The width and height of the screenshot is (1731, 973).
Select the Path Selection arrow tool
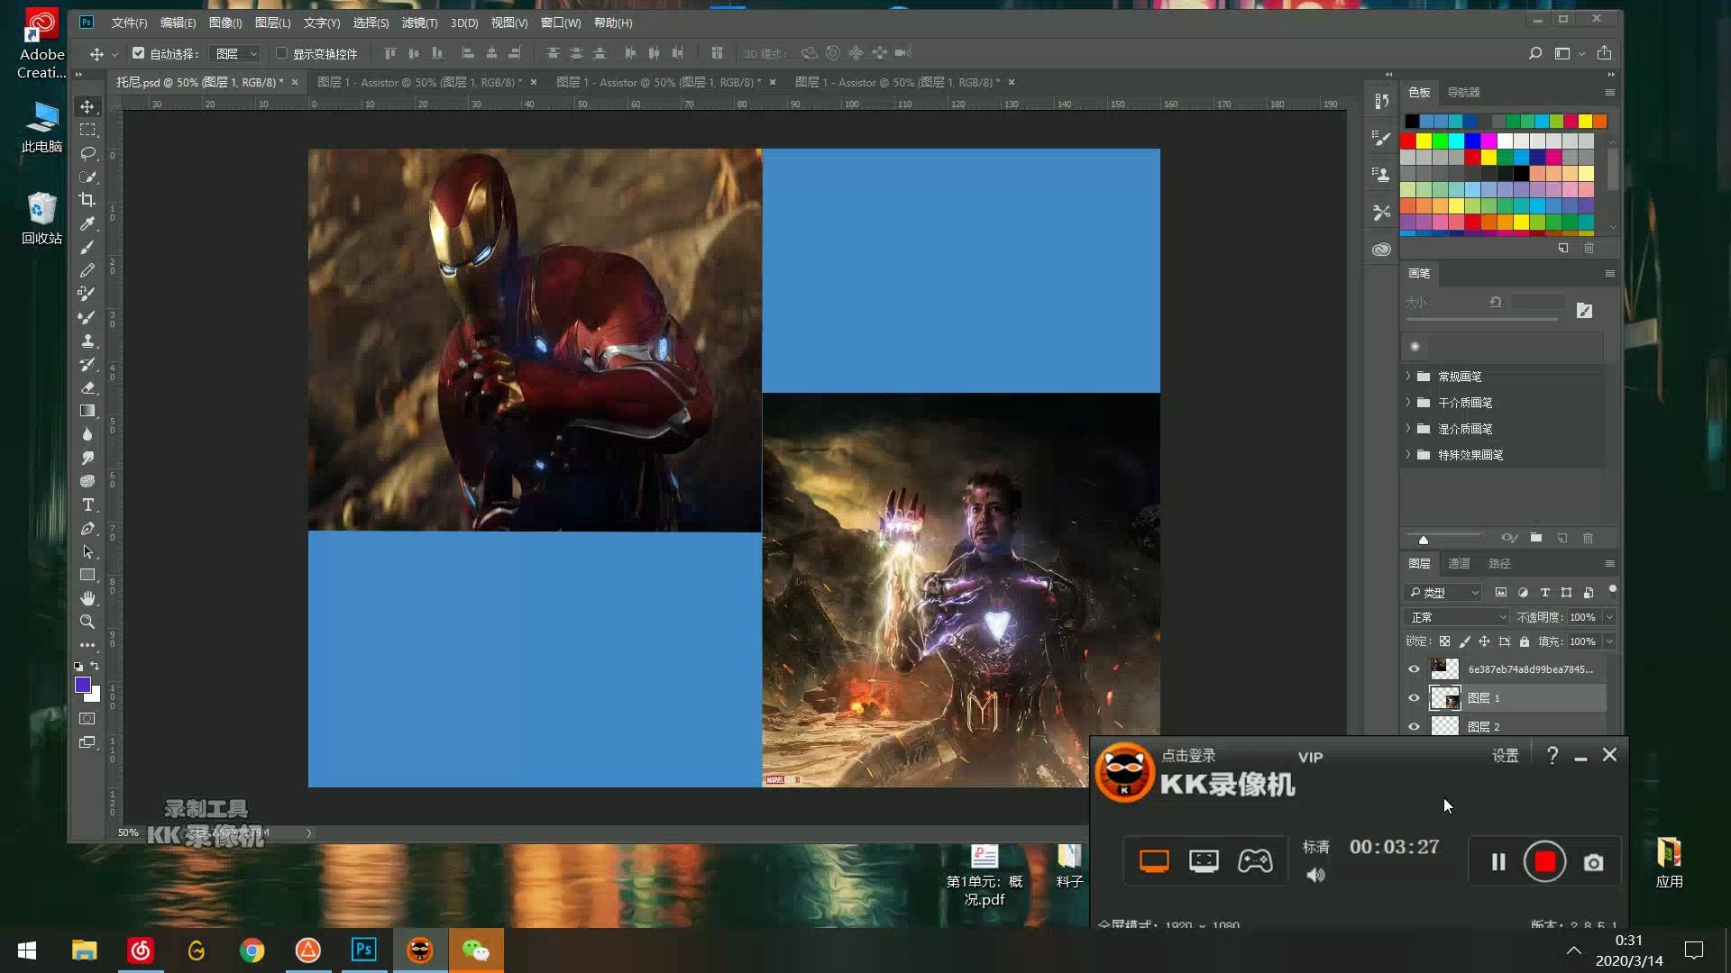click(x=87, y=551)
